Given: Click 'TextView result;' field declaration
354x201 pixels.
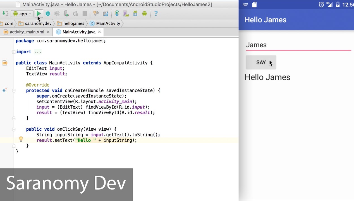Looking at the screenshot, I should (47, 74).
